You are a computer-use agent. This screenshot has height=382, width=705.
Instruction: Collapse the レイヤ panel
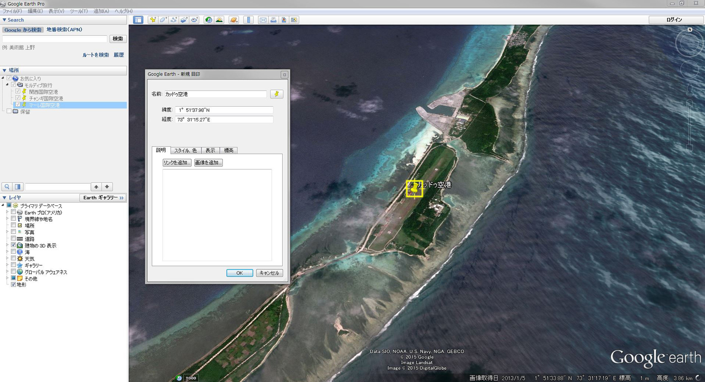coord(4,198)
